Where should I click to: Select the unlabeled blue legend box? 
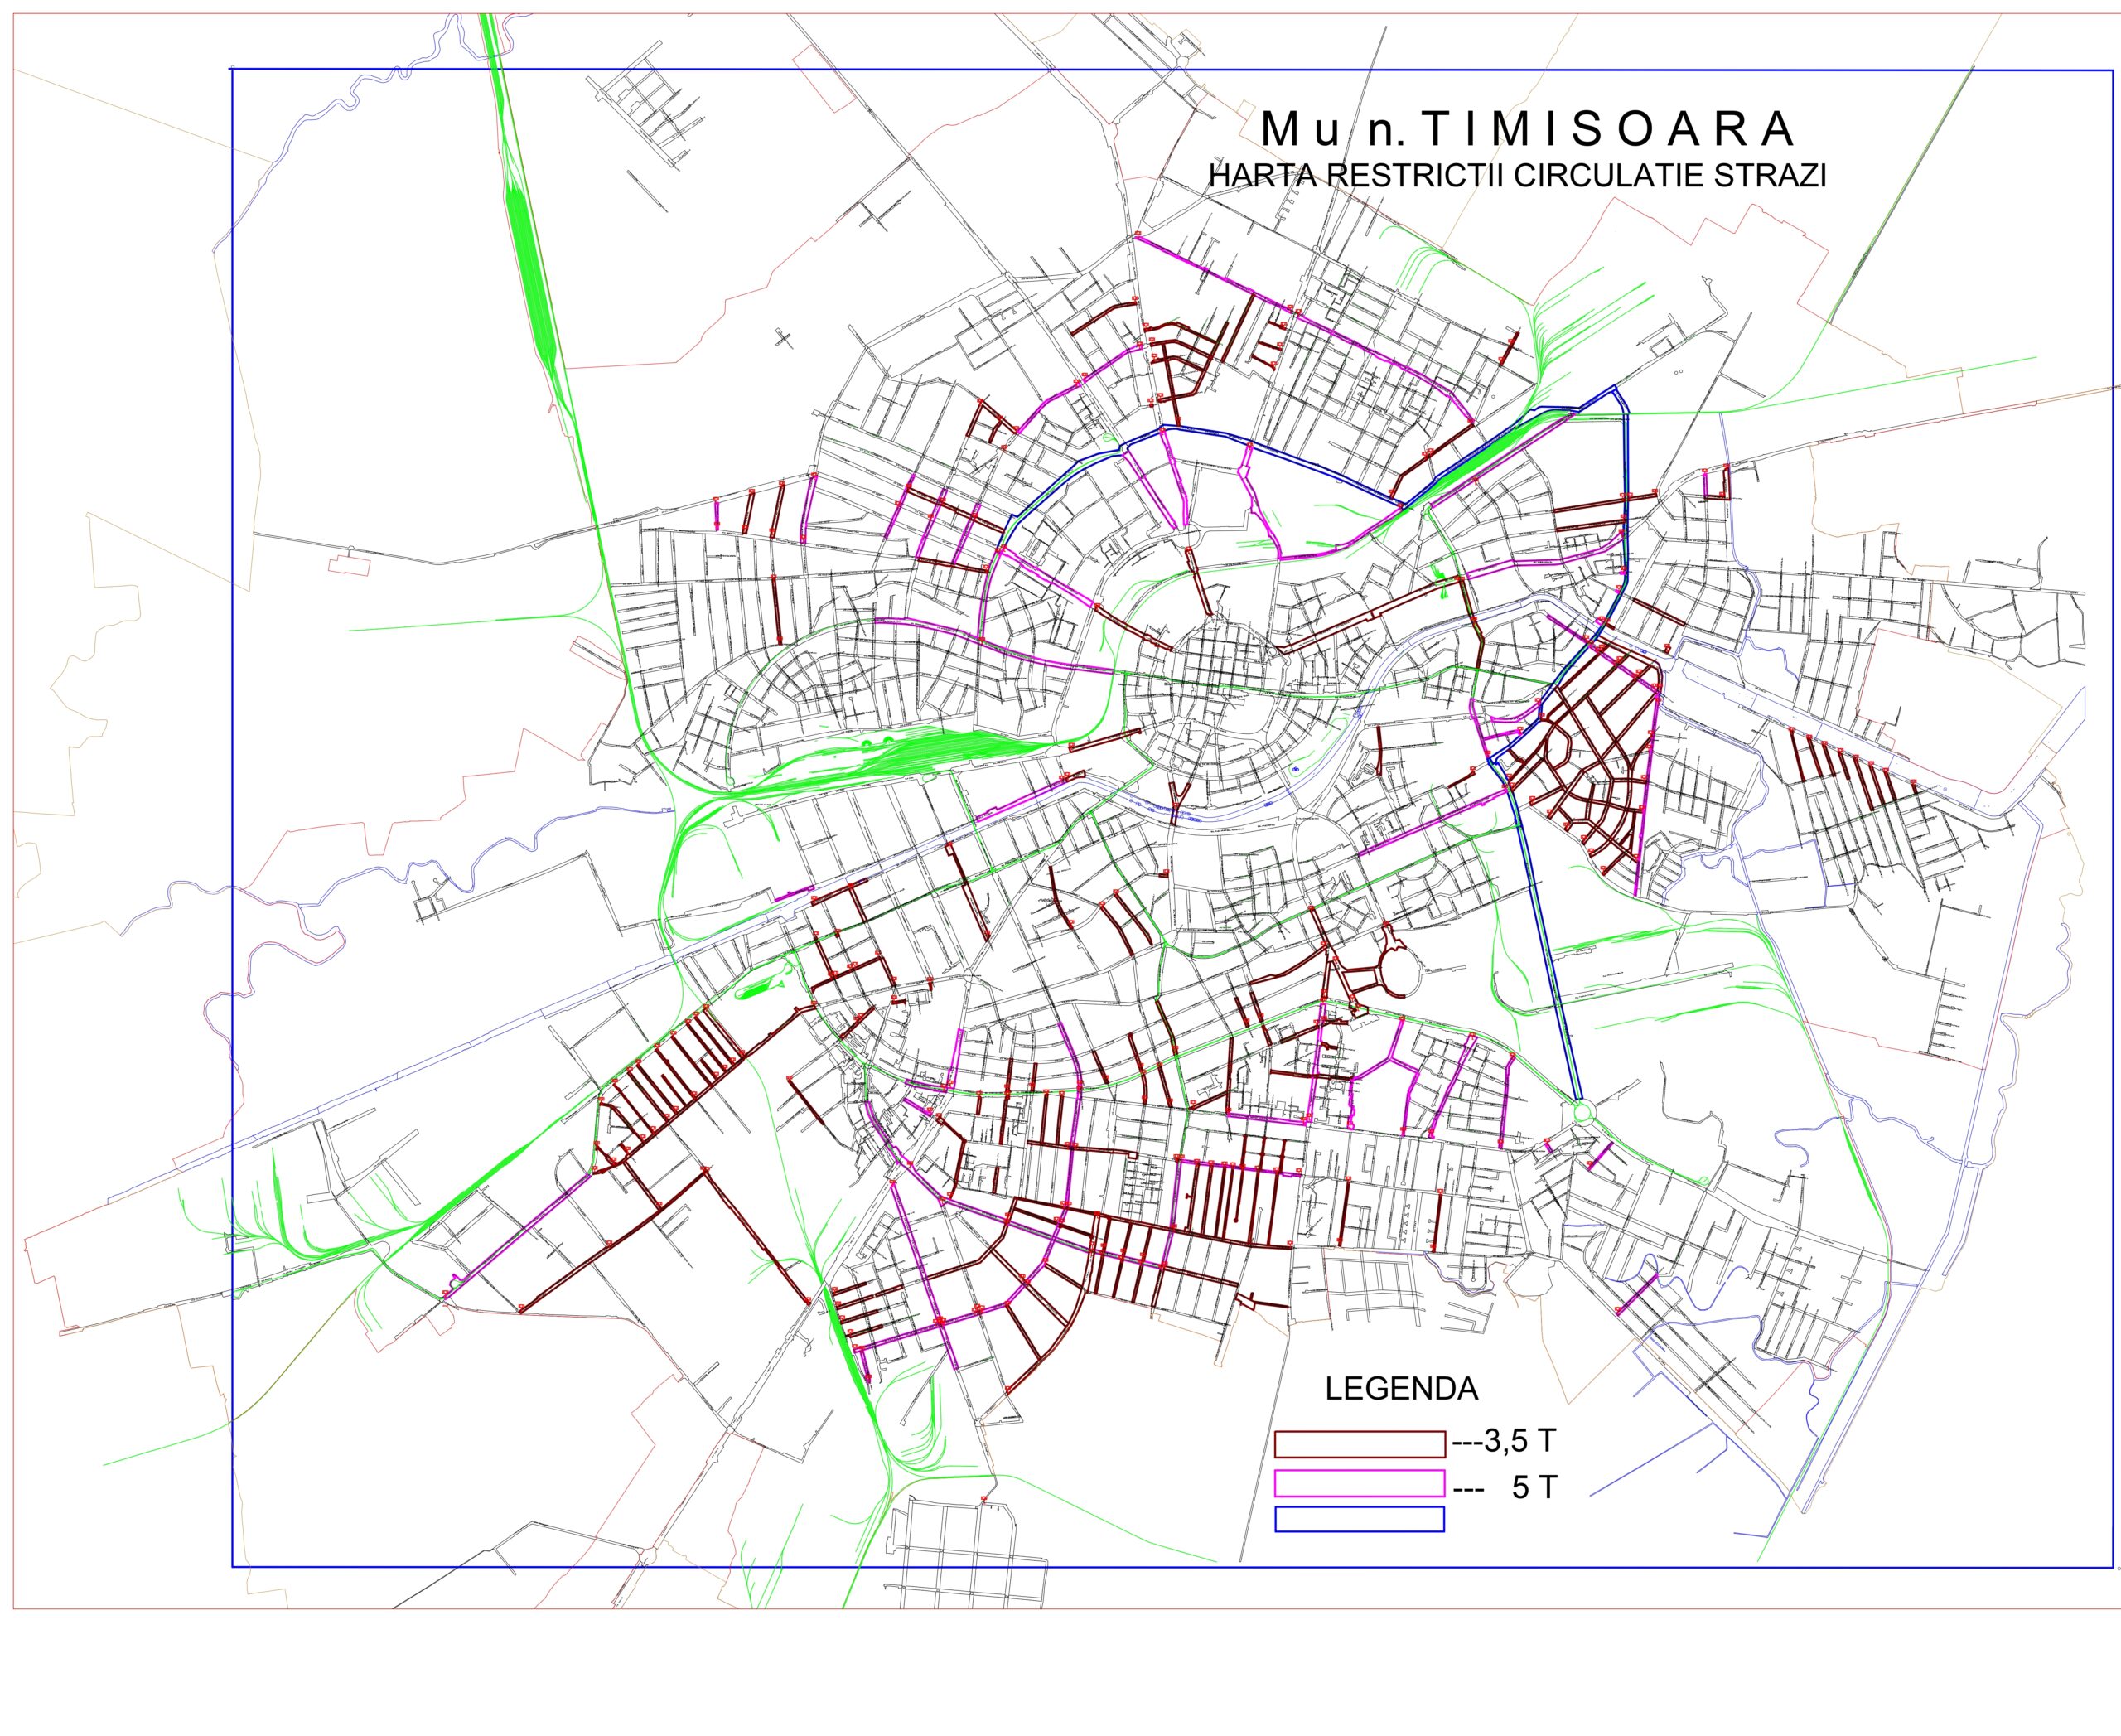1359,1520
